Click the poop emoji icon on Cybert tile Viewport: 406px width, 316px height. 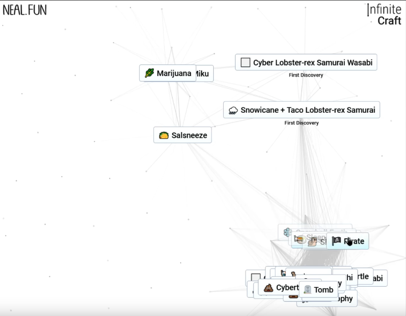[x=269, y=288]
